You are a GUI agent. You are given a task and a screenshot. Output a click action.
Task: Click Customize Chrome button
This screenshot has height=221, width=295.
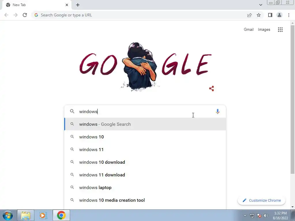262,200
